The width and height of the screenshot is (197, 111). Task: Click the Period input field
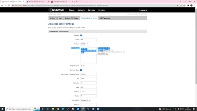tap(88, 96)
